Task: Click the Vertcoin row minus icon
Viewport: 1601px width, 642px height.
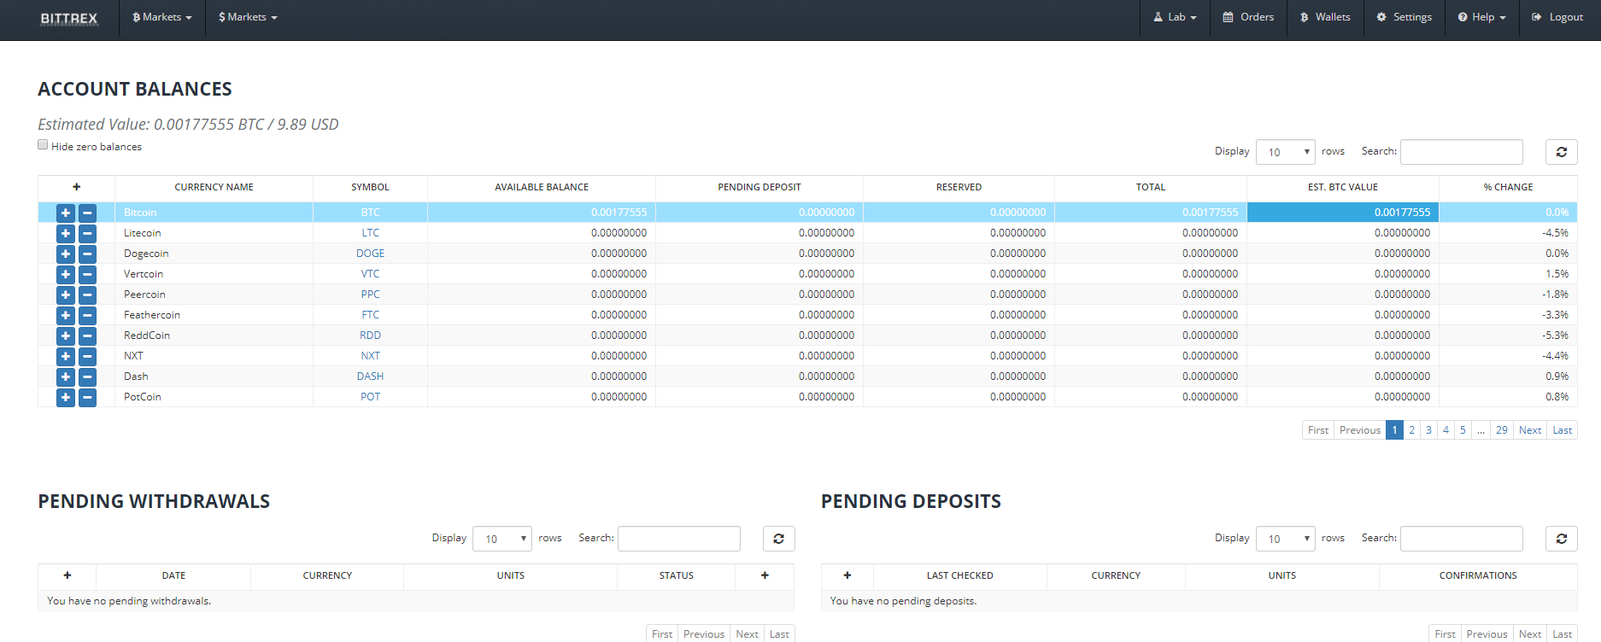Action: click(x=87, y=274)
